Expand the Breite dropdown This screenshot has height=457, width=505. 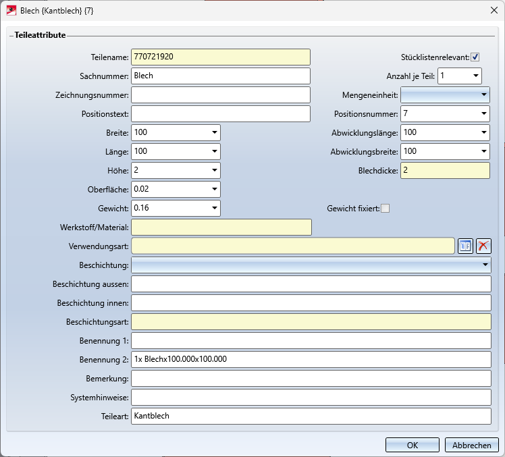point(214,133)
